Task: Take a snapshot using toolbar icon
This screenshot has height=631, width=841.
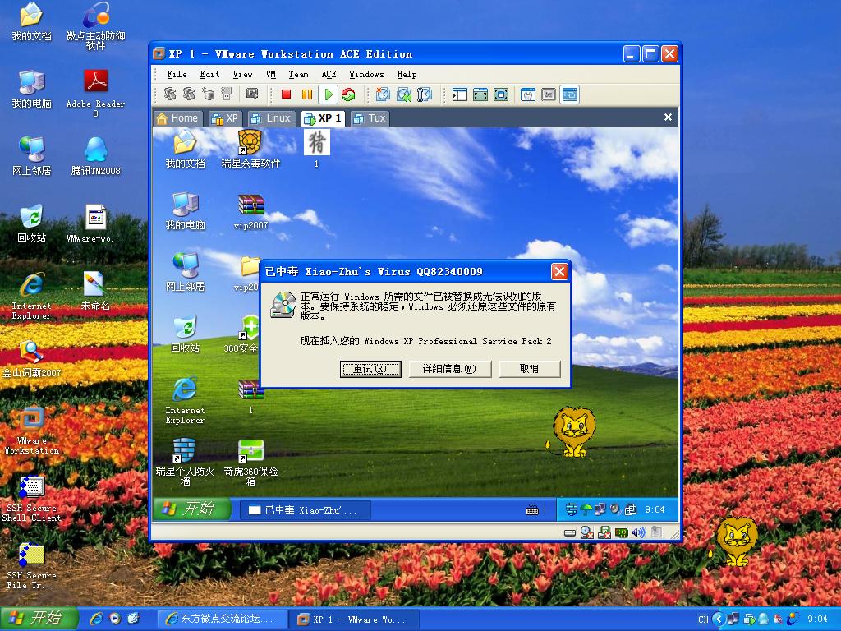Action: coord(383,95)
